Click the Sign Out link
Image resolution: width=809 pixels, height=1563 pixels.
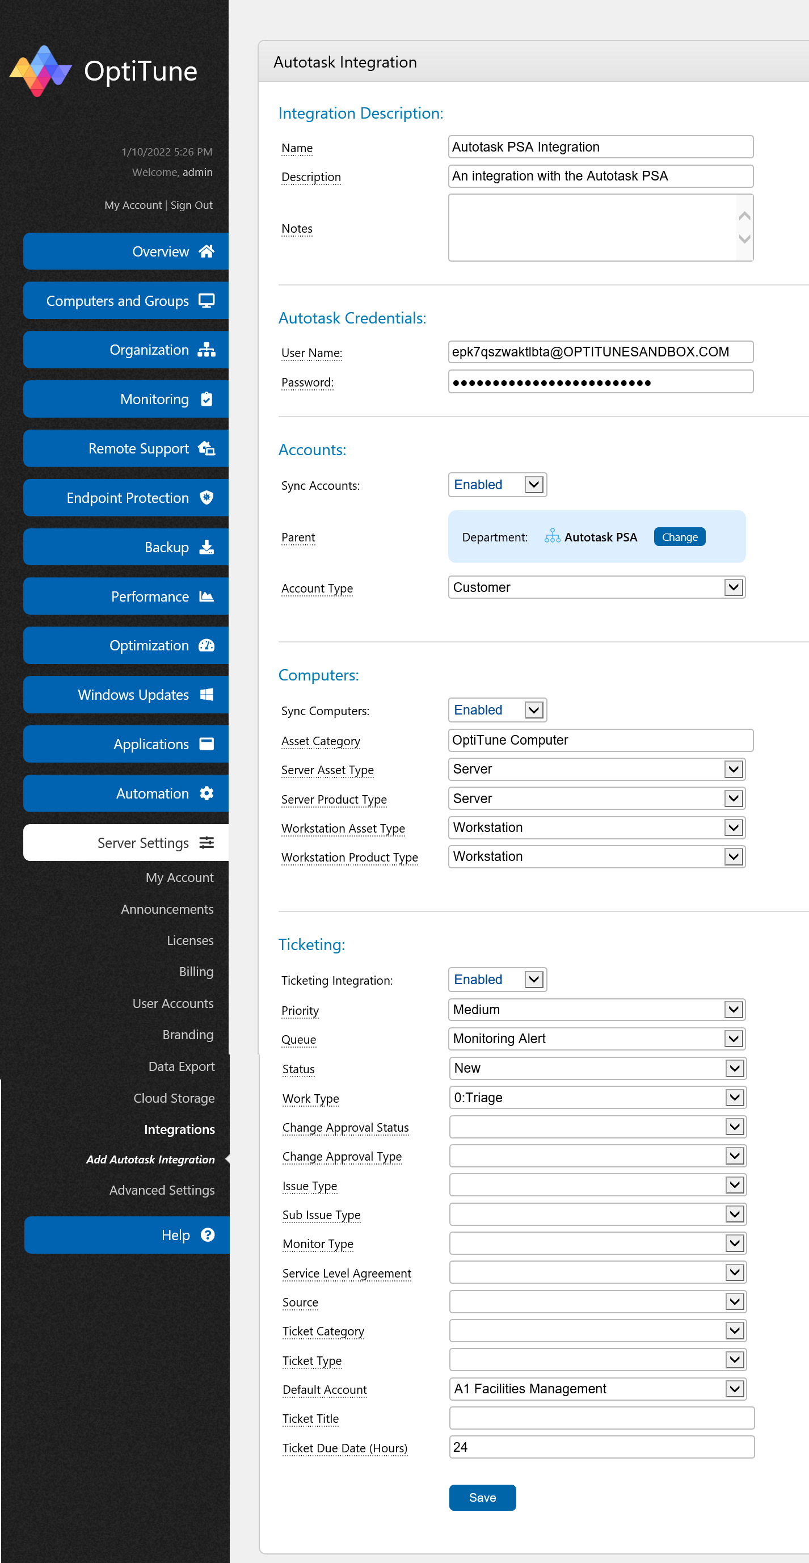point(192,205)
